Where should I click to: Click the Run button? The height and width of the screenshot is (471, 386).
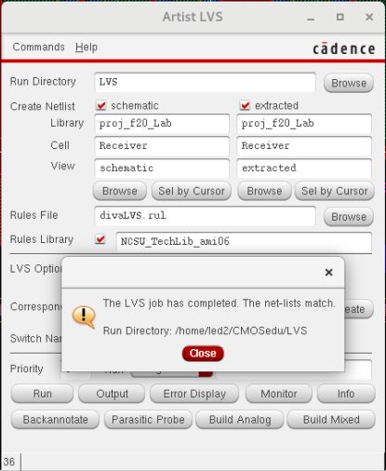point(42,394)
